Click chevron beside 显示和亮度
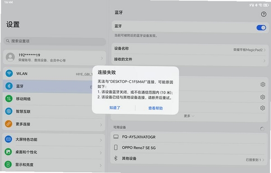The width and height of the screenshot is (271, 173). point(100,166)
